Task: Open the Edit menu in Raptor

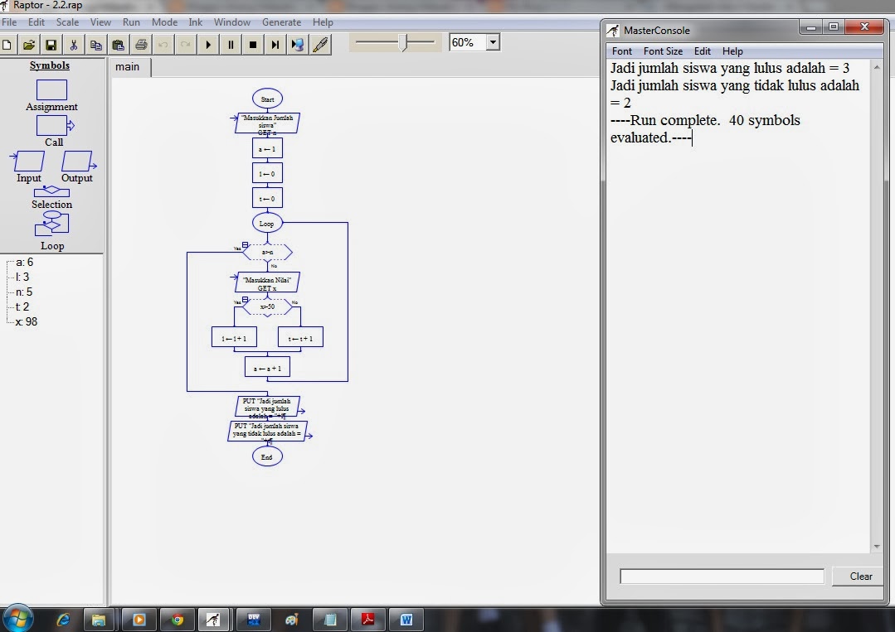Action: coord(36,22)
